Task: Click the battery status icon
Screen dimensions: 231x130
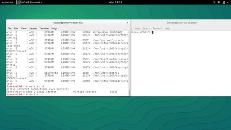Action: 224,2
